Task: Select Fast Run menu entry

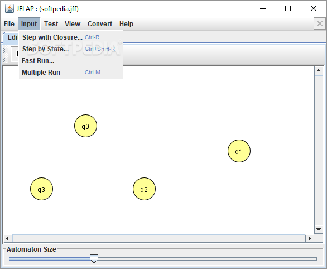Action: (70, 61)
